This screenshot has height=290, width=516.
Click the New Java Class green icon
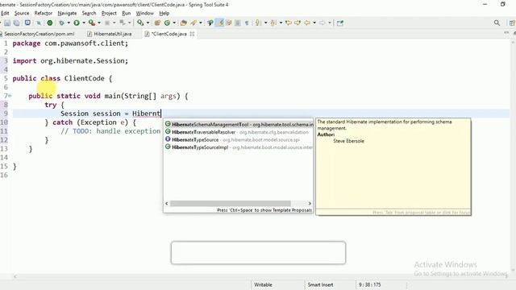point(167,23)
